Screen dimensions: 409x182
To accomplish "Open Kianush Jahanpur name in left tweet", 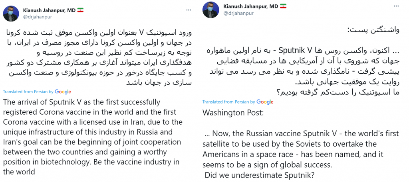I will coord(48,10).
